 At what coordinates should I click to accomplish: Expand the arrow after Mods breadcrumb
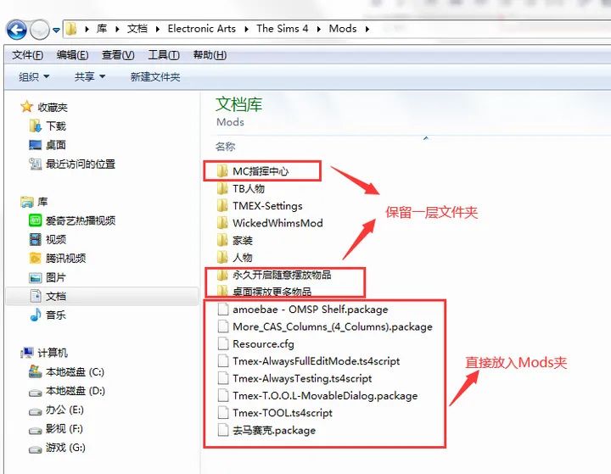367,29
